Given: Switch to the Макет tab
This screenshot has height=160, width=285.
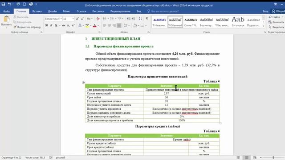Looking at the screenshot, I should click(x=67, y=11).
